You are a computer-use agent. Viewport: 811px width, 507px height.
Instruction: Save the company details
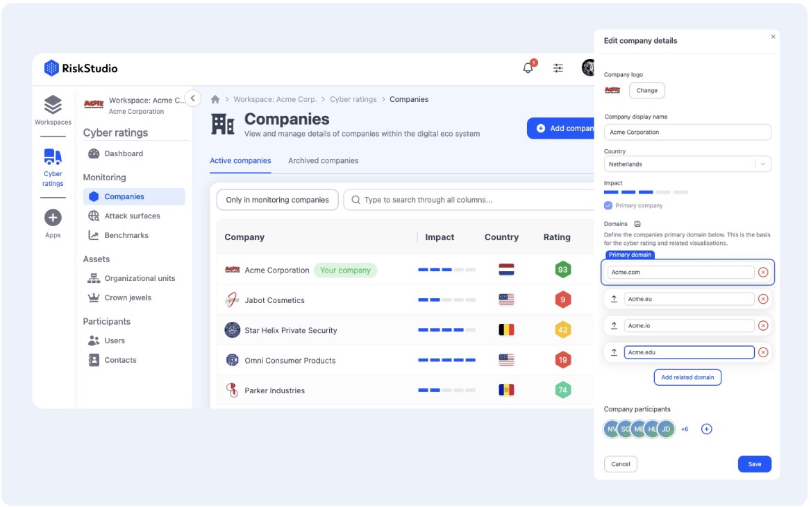pos(755,464)
